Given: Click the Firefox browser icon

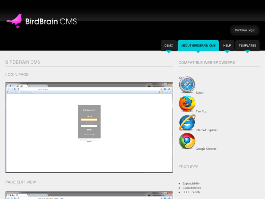Looking at the screenshot, I should 187,103.
